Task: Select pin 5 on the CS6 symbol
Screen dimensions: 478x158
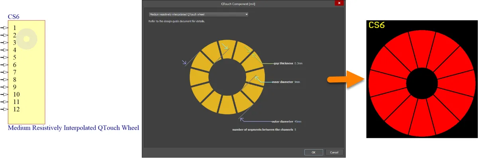Action: 8,57
